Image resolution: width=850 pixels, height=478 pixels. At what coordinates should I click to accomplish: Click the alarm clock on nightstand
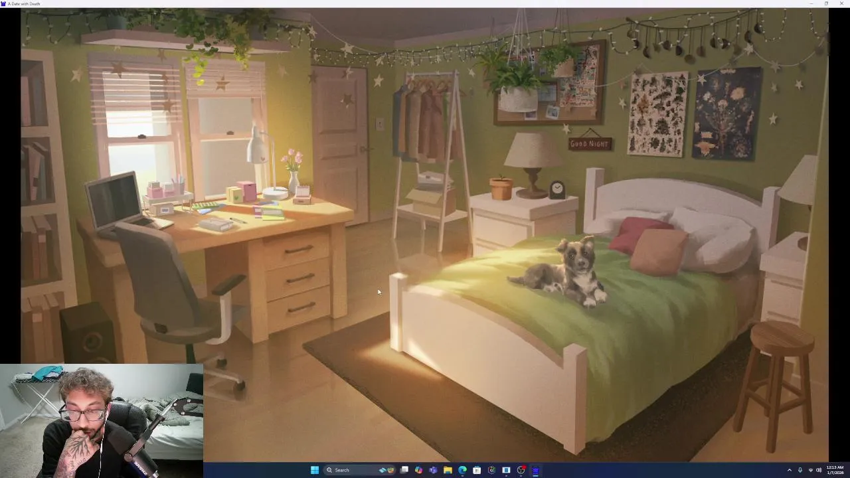(557, 190)
